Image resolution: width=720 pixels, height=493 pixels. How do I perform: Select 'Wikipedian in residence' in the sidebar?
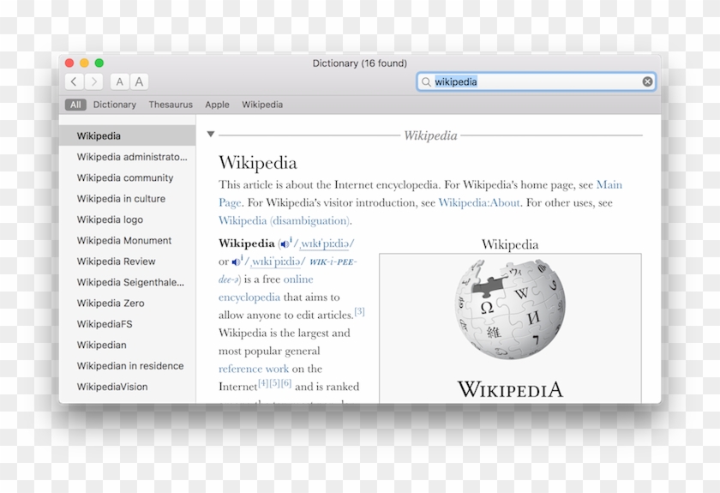point(127,366)
